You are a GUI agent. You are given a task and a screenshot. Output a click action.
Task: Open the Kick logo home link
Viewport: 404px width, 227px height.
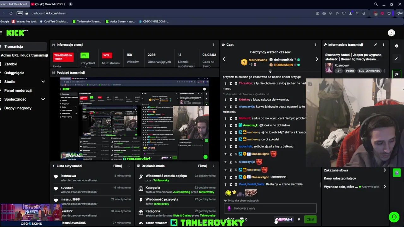coord(17,33)
